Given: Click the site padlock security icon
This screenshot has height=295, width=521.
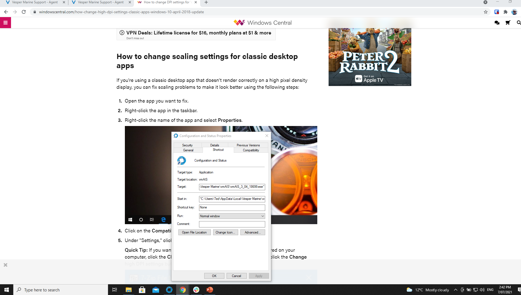Looking at the screenshot, I should coord(34,12).
